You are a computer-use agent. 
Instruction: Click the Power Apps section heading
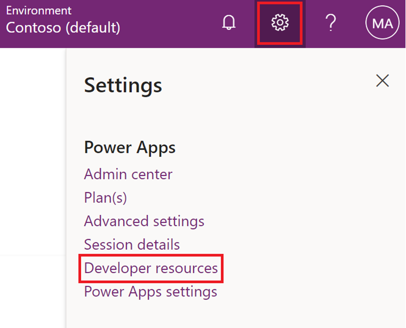tap(130, 148)
